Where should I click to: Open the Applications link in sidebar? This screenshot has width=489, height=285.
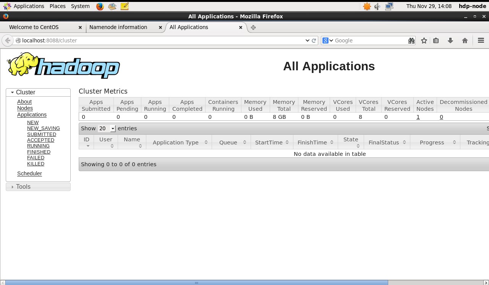[32, 115]
